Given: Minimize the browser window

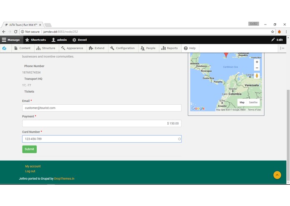Looking at the screenshot, I should click(x=265, y=24).
